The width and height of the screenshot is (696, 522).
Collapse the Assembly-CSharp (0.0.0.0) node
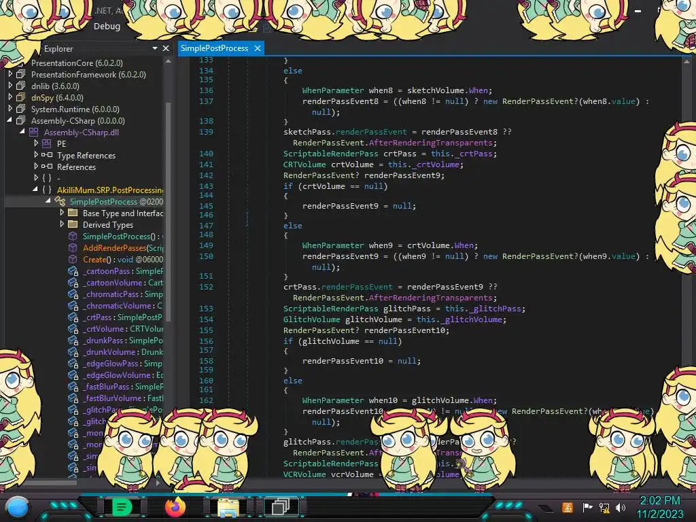click(x=10, y=120)
